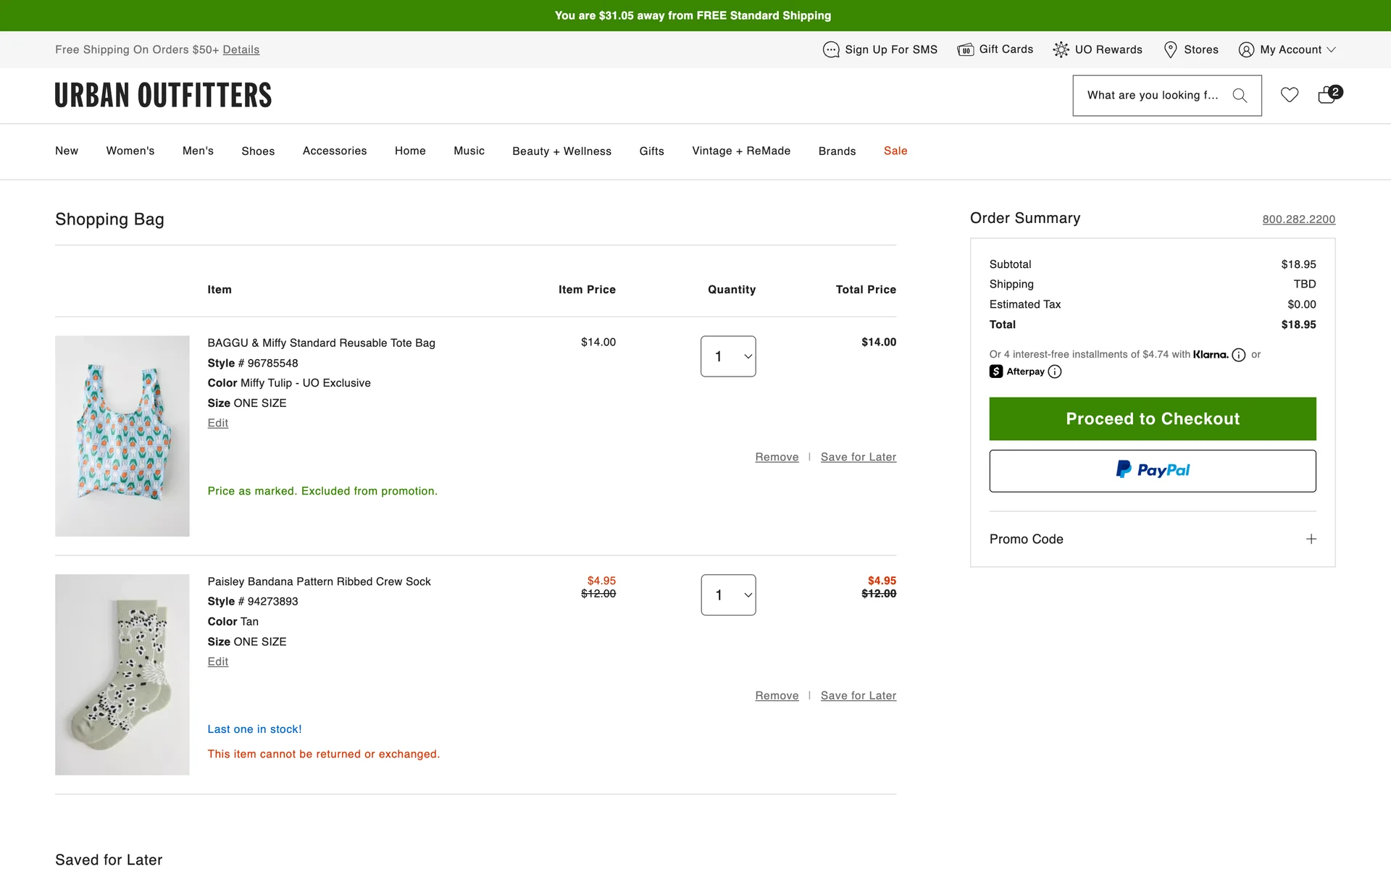Remove the BAGGU tote bag item
This screenshot has height=869, width=1391.
coord(777,457)
